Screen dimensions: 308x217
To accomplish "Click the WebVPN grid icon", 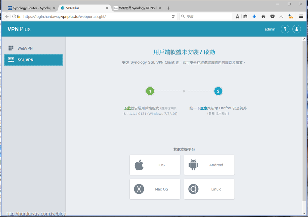I will [x=11, y=48].
